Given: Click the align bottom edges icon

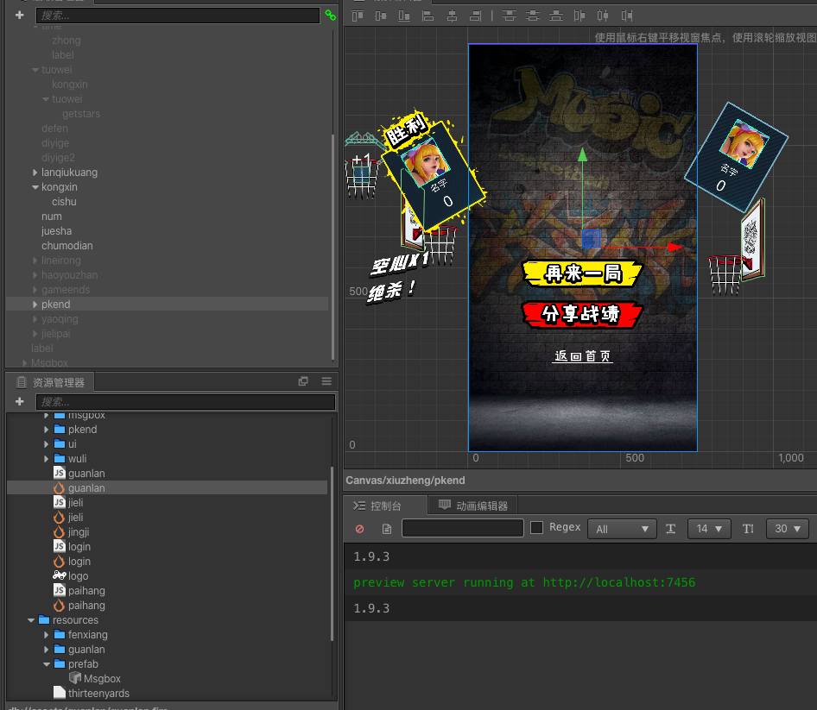Looking at the screenshot, I should (x=404, y=16).
